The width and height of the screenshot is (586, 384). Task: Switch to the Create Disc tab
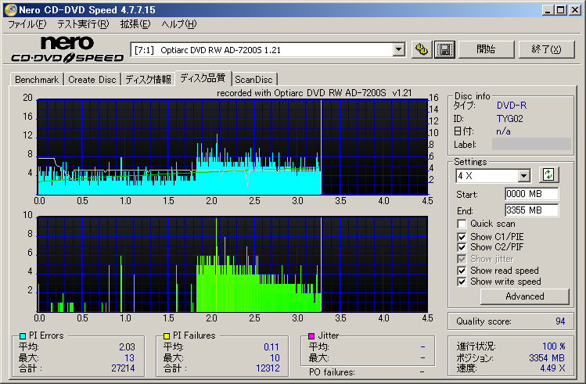(x=92, y=80)
